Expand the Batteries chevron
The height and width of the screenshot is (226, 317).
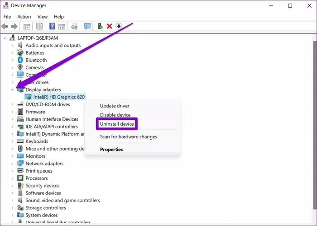click(x=12, y=53)
